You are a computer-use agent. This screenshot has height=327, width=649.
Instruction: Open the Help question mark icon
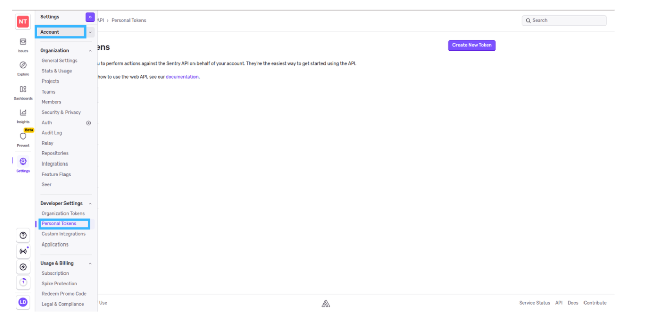(x=23, y=235)
